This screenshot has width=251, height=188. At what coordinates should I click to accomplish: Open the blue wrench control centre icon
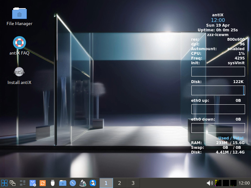pos(93,183)
